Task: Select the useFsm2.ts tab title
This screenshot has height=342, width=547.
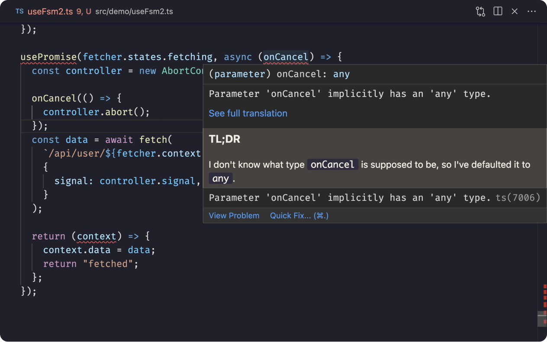Action: 50,12
